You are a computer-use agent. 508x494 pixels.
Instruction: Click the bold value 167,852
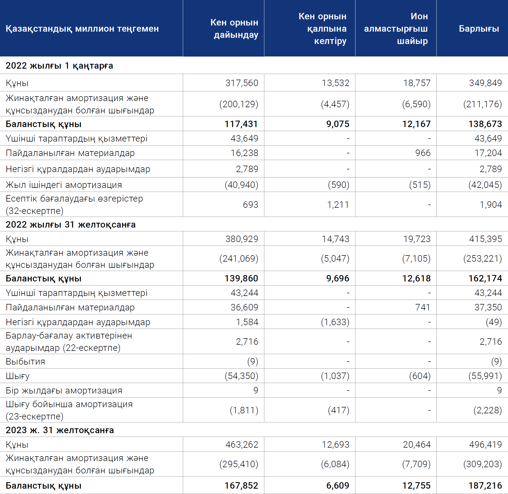(x=241, y=486)
